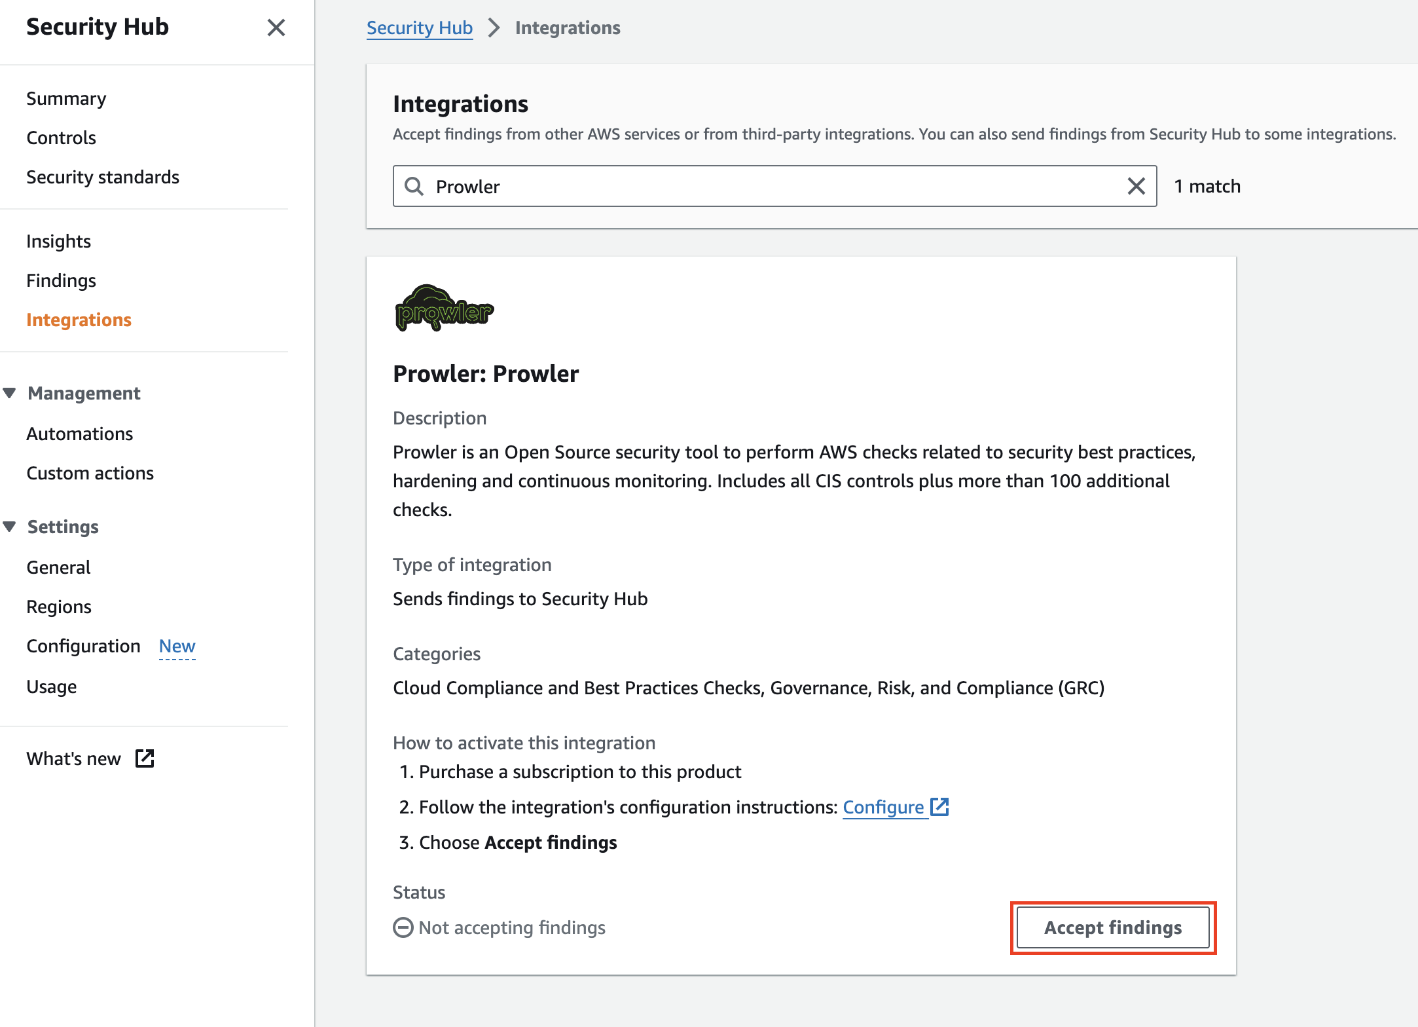This screenshot has width=1418, height=1027.
Task: Click the Not accepting findings status icon
Action: pos(403,927)
